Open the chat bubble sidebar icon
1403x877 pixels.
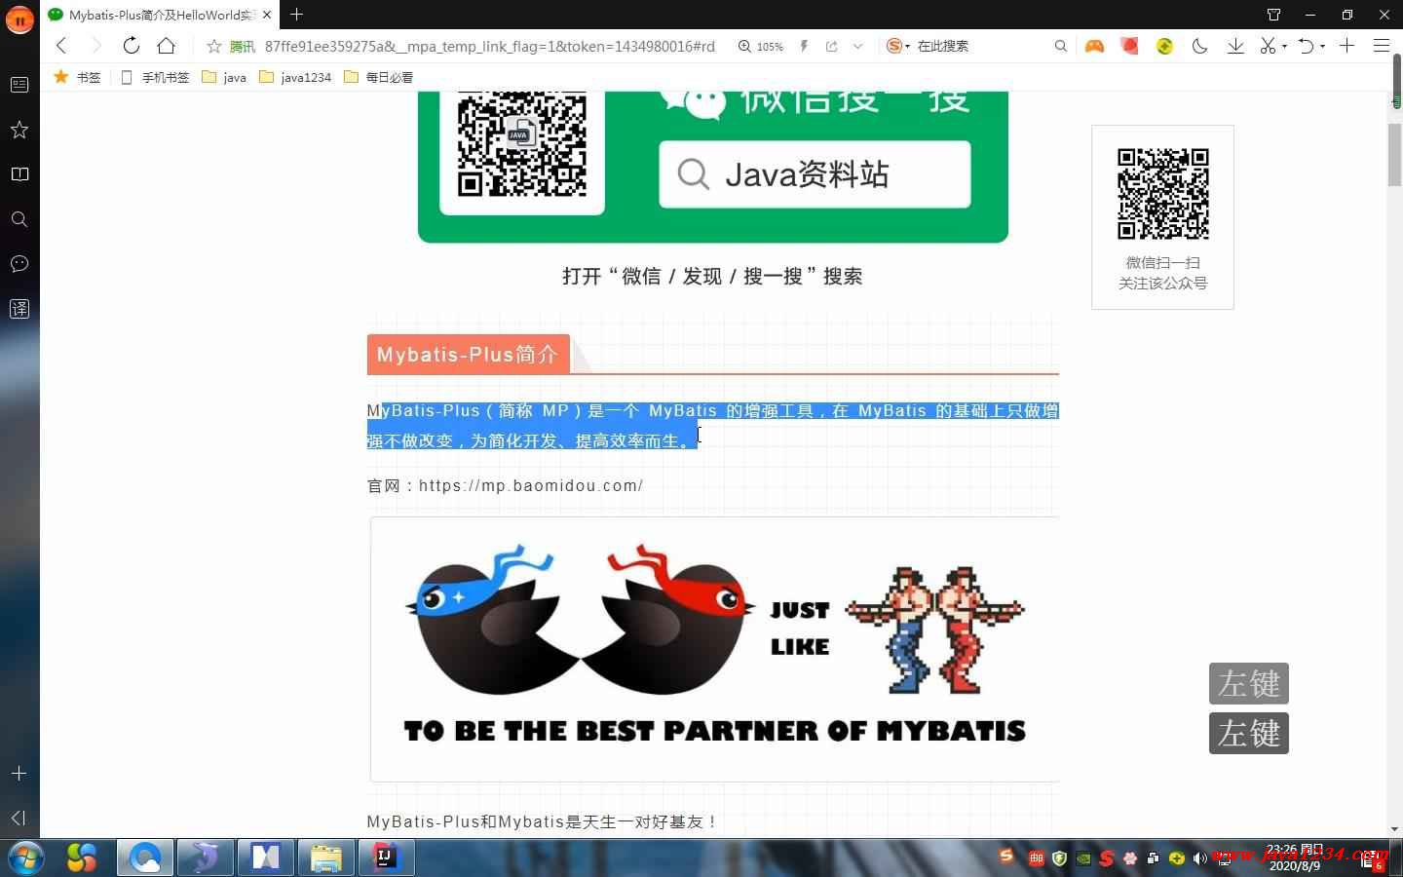coord(19,264)
